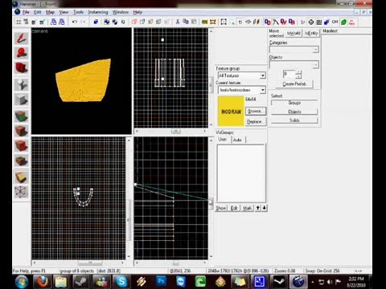Screen dimensions: 386x289
Task: Select the Vertex manipulation wireframe tool
Action: 22,192
